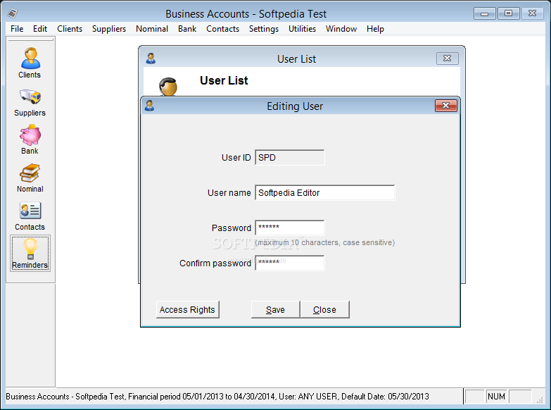Open the Reminders light bulb icon

pyautogui.click(x=30, y=254)
